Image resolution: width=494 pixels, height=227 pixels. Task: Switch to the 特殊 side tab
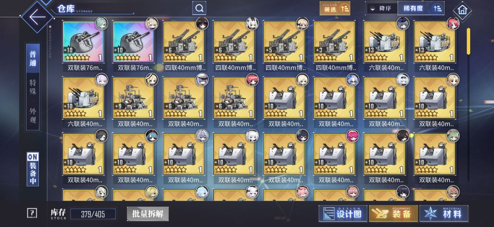pos(33,87)
